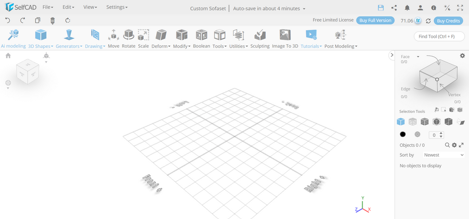Click the black color swatch

[403, 134]
